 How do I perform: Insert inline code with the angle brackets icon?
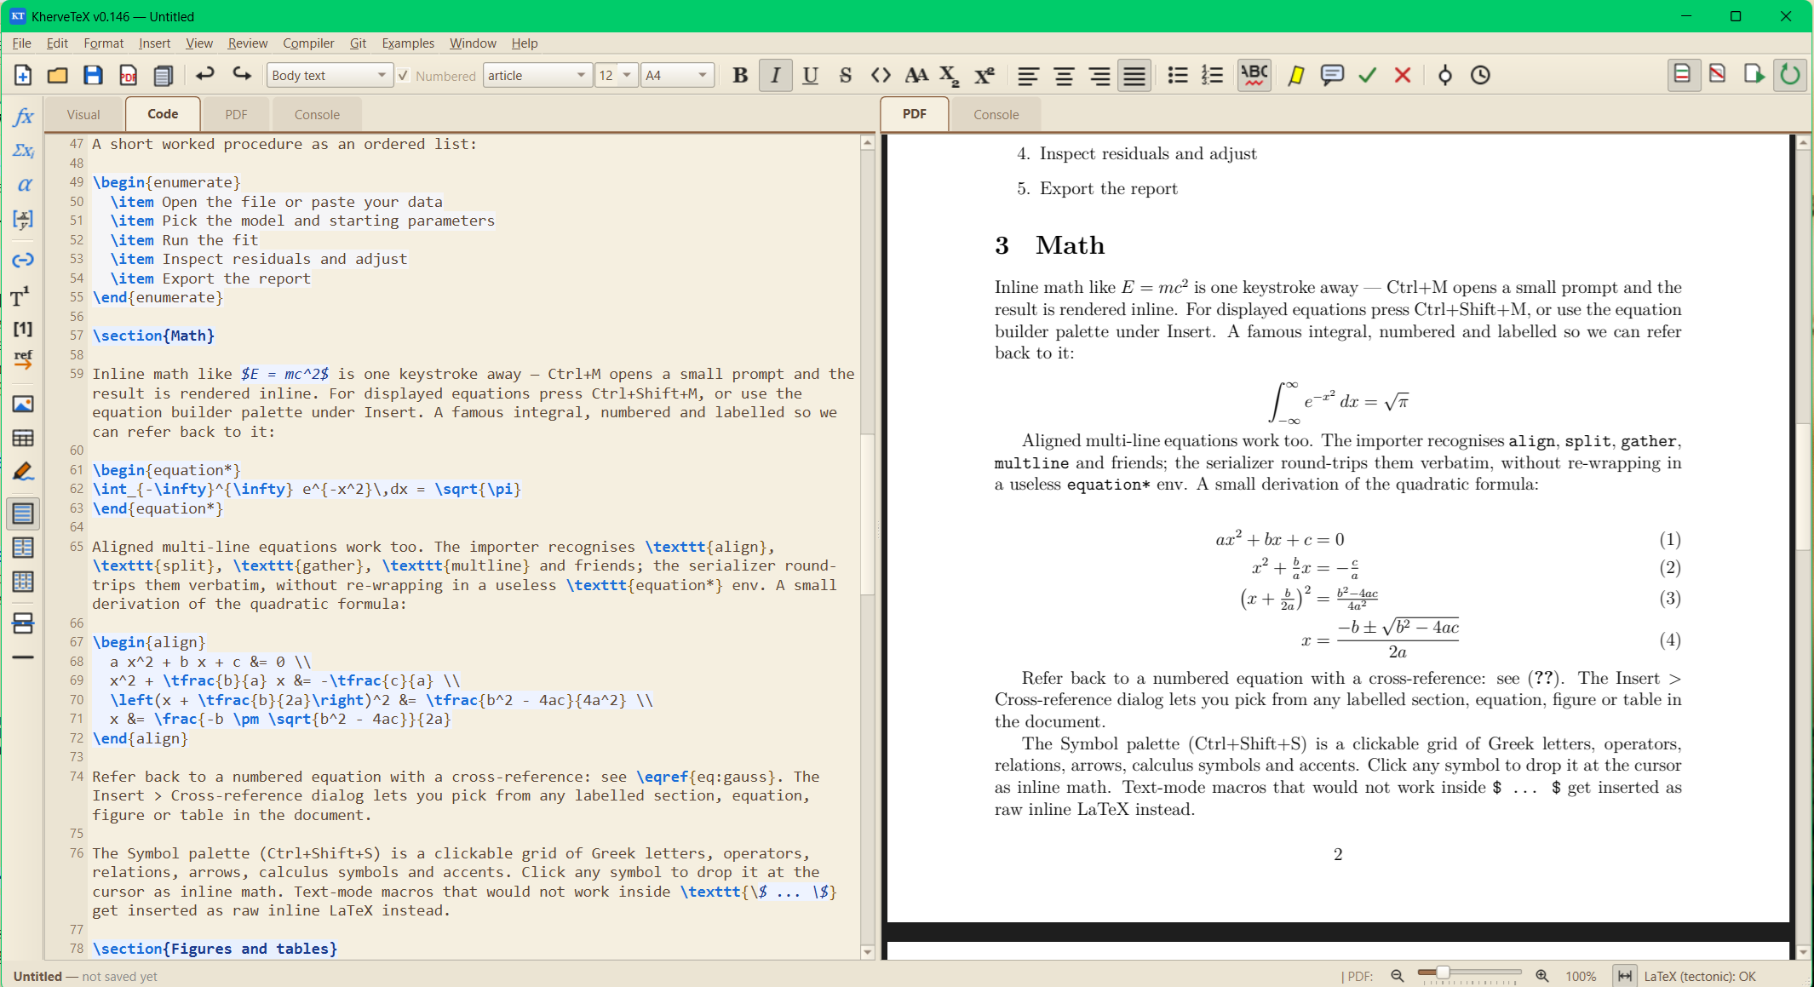pyautogui.click(x=881, y=76)
